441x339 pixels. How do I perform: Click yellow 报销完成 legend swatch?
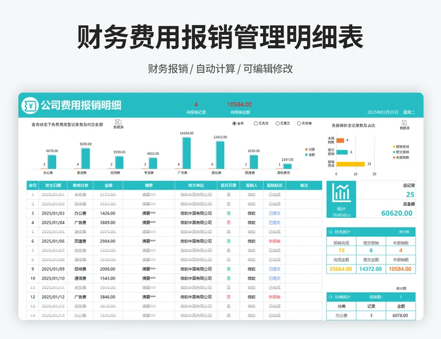(394, 146)
